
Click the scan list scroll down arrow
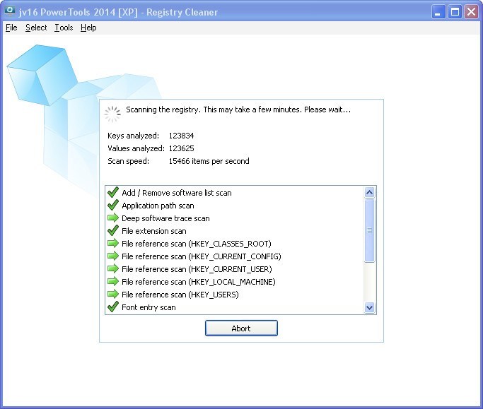pyautogui.click(x=369, y=307)
